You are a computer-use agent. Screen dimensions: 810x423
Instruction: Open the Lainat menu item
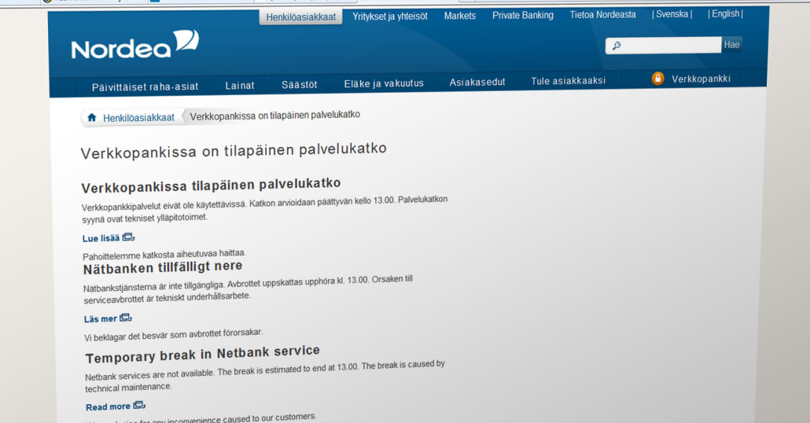(x=240, y=86)
